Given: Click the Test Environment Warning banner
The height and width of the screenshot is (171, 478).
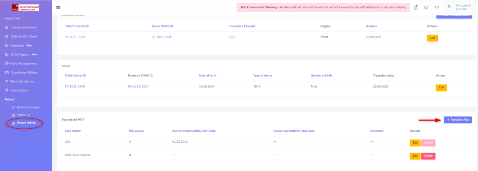Looking at the screenshot, I should [x=323, y=7].
